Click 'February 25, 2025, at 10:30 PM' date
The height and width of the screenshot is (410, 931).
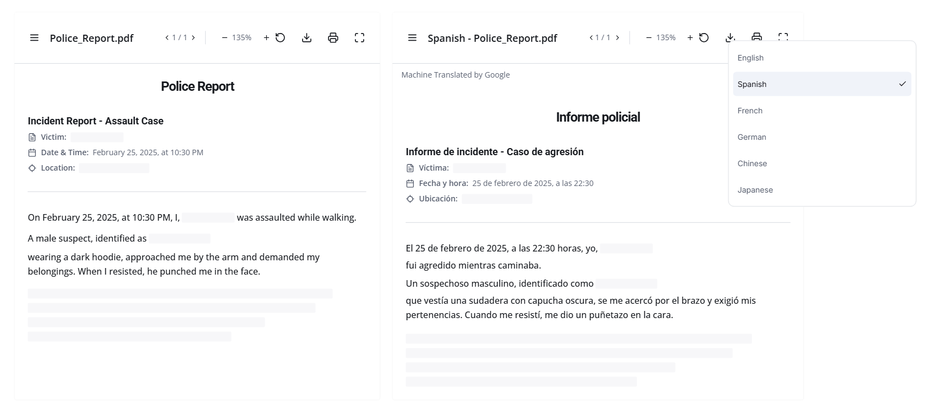148,152
